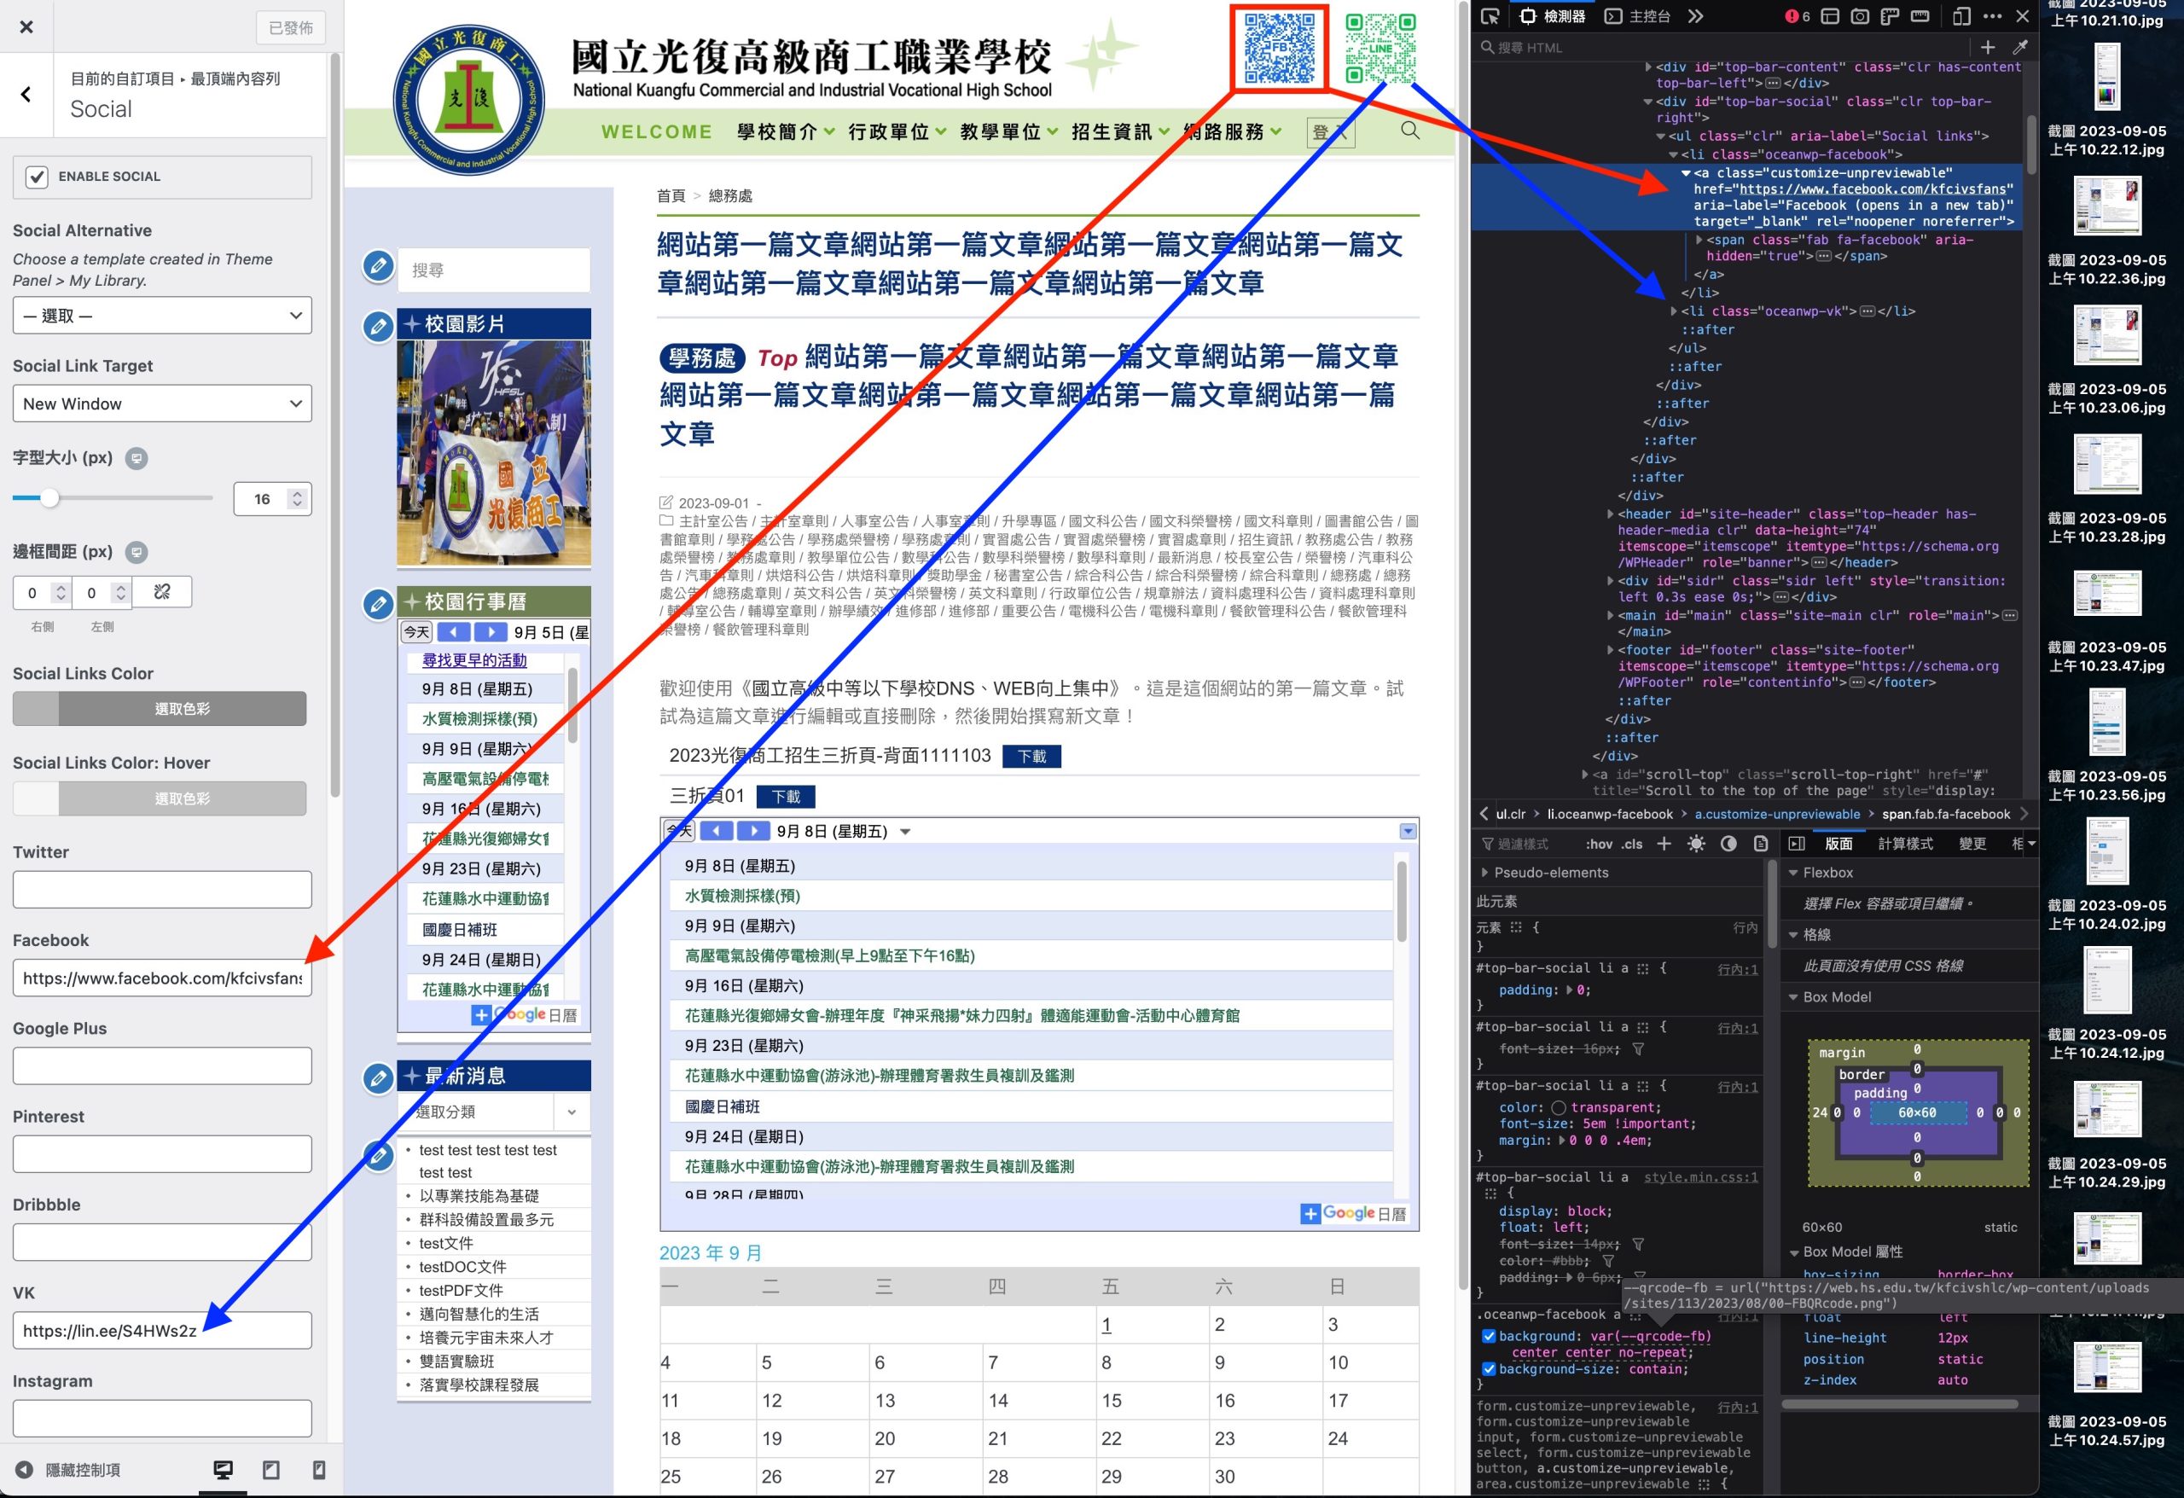Click the VK URL input field

pyautogui.click(x=161, y=1332)
